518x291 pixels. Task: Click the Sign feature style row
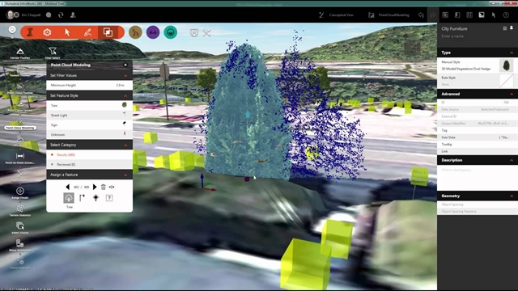[90, 124]
